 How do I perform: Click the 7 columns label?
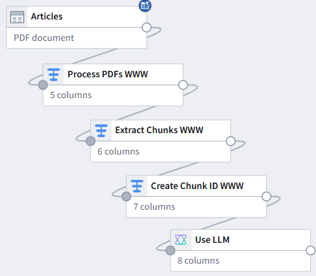(x=154, y=207)
